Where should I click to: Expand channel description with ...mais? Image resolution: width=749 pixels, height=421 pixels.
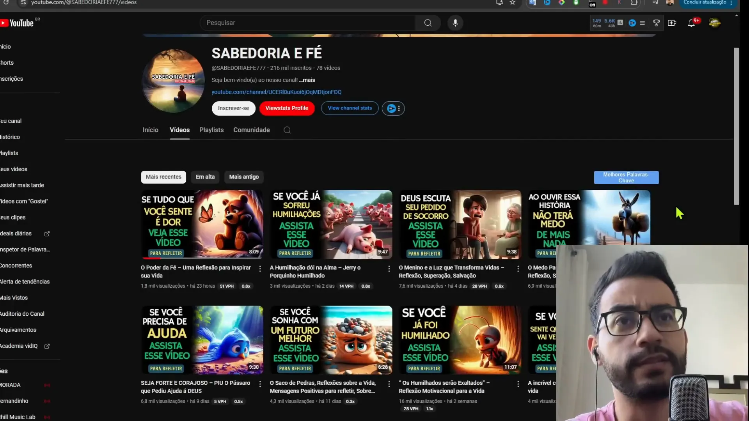307,80
